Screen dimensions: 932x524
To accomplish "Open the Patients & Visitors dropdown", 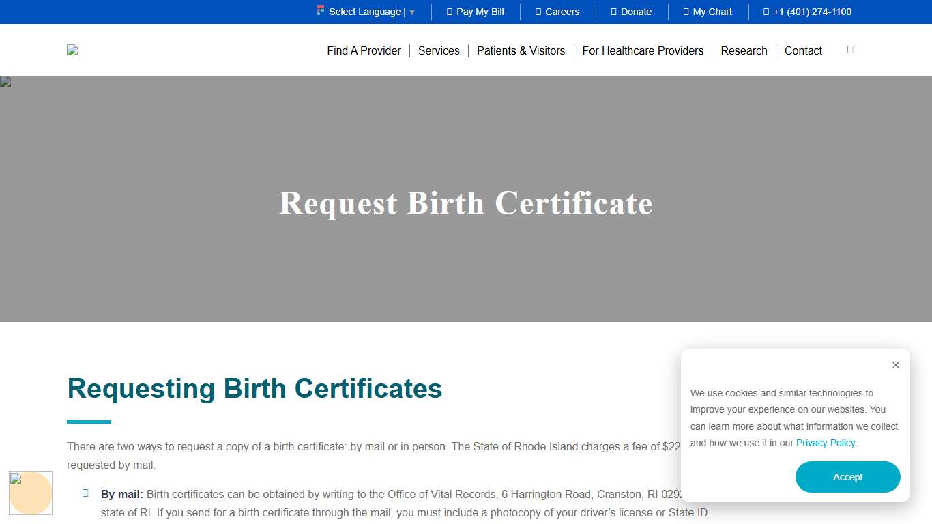I will click(521, 50).
